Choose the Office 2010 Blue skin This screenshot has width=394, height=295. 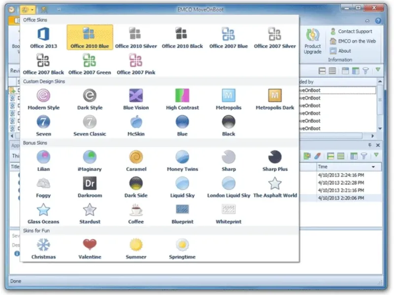point(90,38)
